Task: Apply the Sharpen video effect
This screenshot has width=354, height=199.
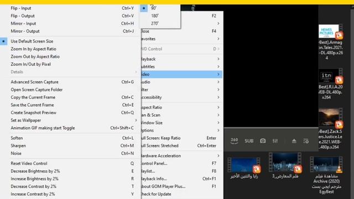Action: click(70, 145)
